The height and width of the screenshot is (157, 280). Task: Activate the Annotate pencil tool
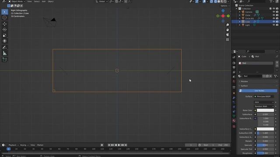(5, 48)
